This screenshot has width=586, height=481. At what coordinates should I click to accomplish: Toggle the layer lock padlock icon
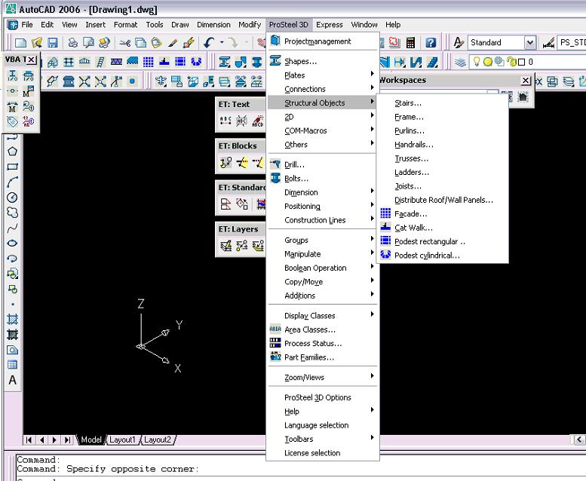511,62
